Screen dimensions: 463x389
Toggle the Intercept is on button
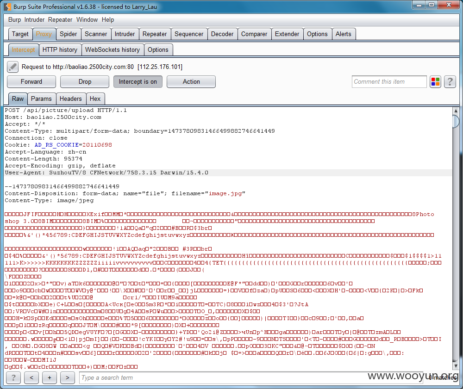138,82
